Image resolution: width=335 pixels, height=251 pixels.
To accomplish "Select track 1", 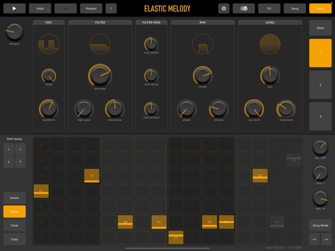I will click(x=320, y=53).
